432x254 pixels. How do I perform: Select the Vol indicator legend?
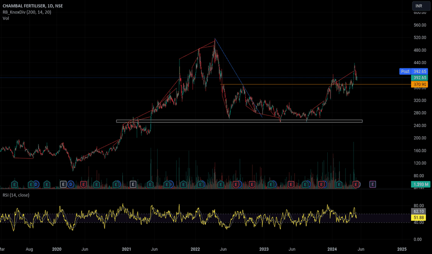click(6, 18)
